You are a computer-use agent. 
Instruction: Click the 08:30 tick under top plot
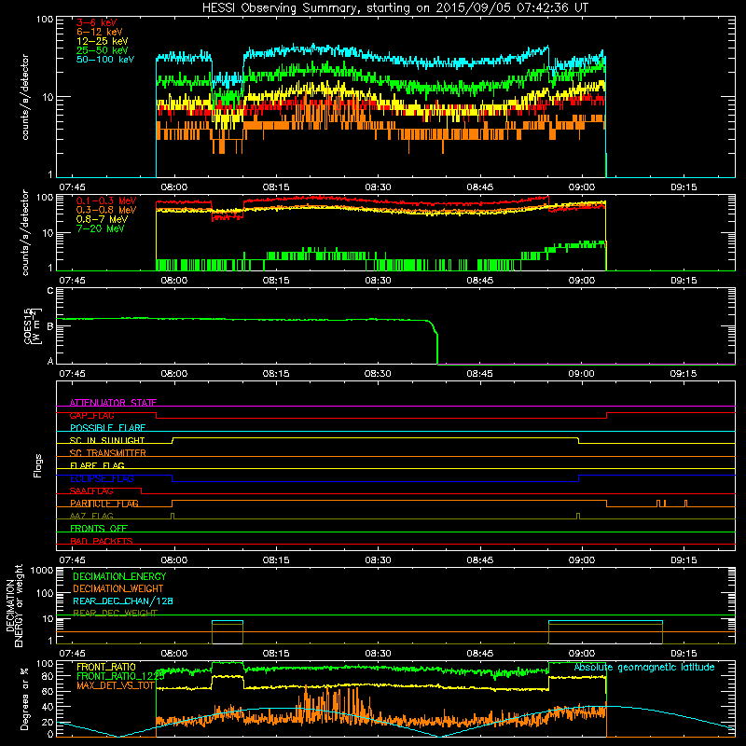(378, 187)
